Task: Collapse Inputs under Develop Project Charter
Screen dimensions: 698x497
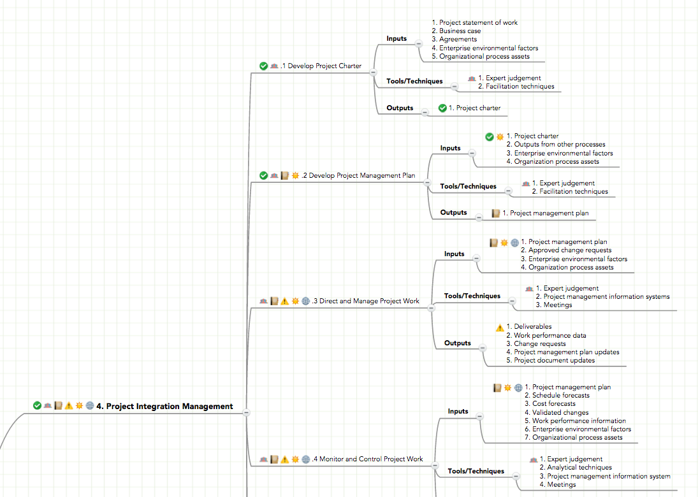Action: 418,43
